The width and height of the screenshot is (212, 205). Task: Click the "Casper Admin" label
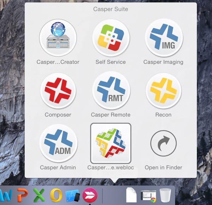58,168
